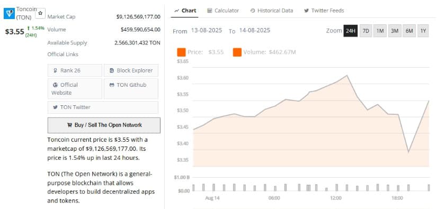Click the $3.35 price axis label

tap(183, 160)
